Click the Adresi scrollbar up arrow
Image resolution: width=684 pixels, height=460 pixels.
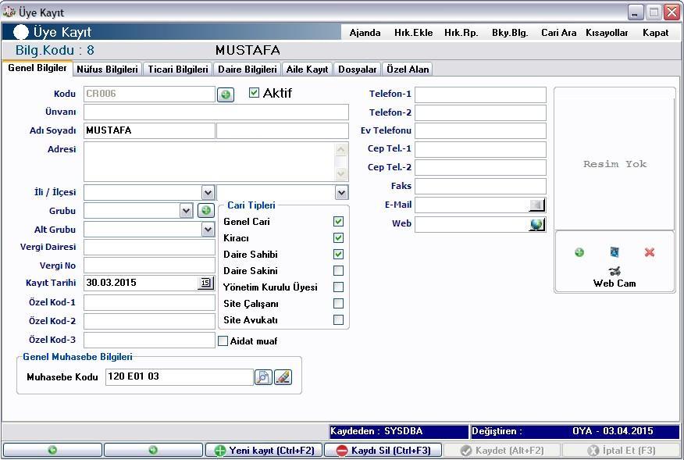pos(341,150)
